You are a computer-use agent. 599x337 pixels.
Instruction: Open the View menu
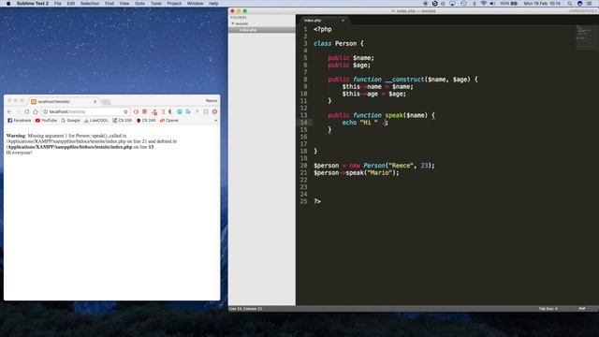(124, 4)
